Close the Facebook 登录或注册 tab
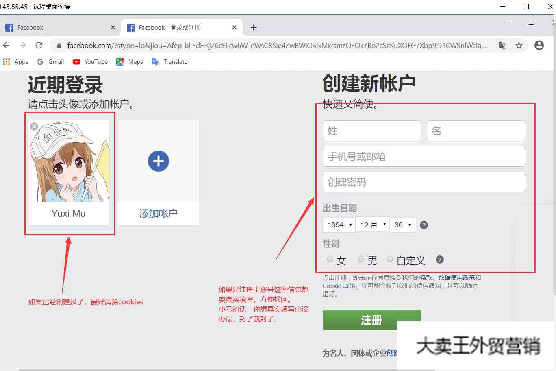The width and height of the screenshot is (556, 371). coord(234,27)
